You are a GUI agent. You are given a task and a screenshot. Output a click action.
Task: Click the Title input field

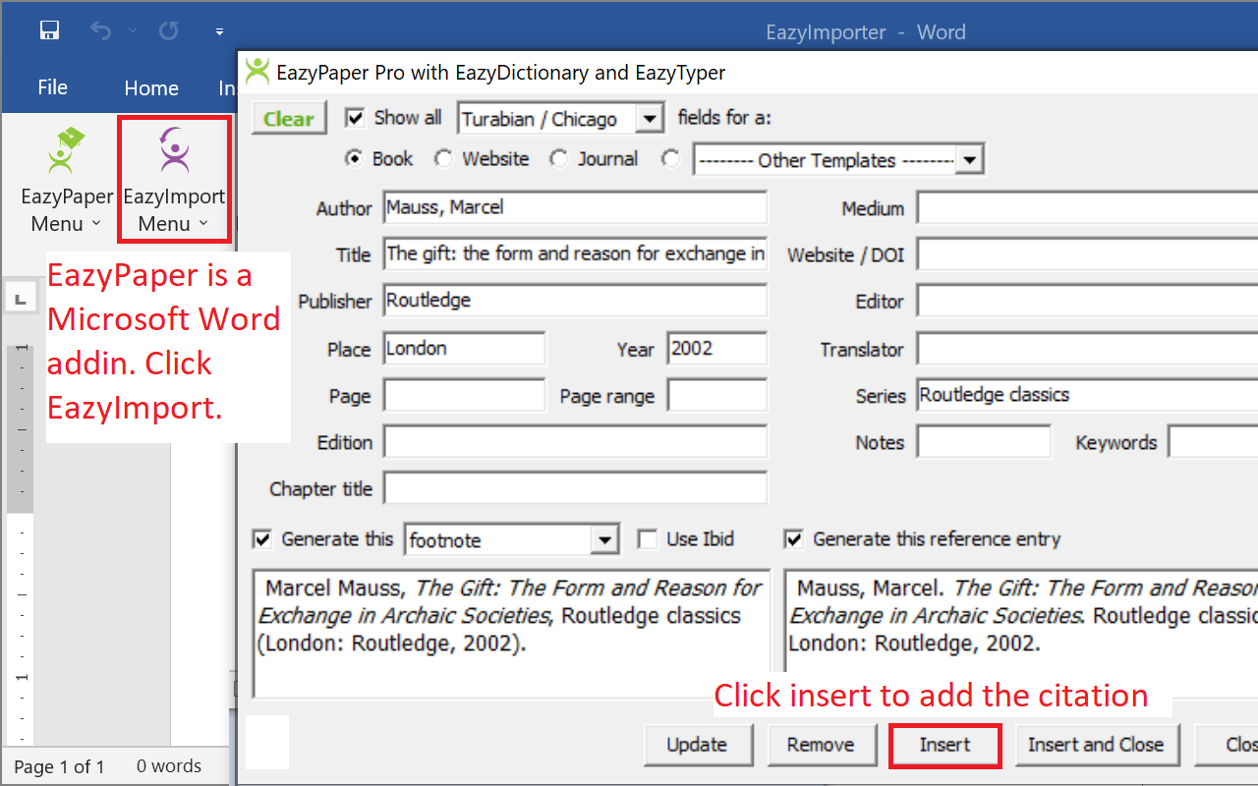[x=575, y=254]
